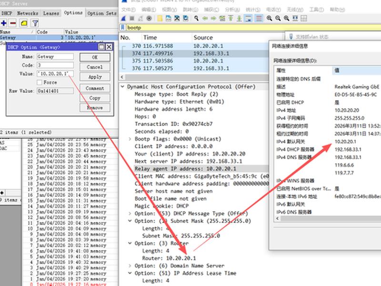Click the Name field containing Getway
The height and width of the screenshot is (286, 381).
point(55,57)
